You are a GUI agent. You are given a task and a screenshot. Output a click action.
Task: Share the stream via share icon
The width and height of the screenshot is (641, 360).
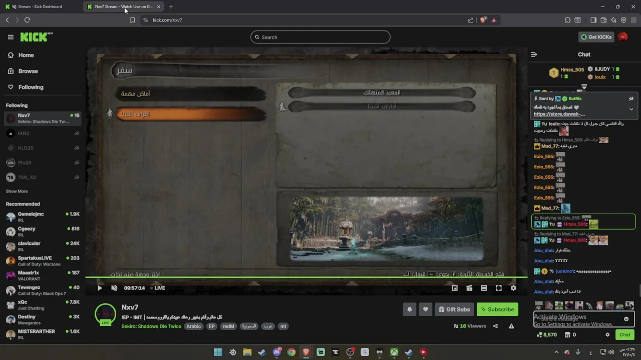coord(495,326)
